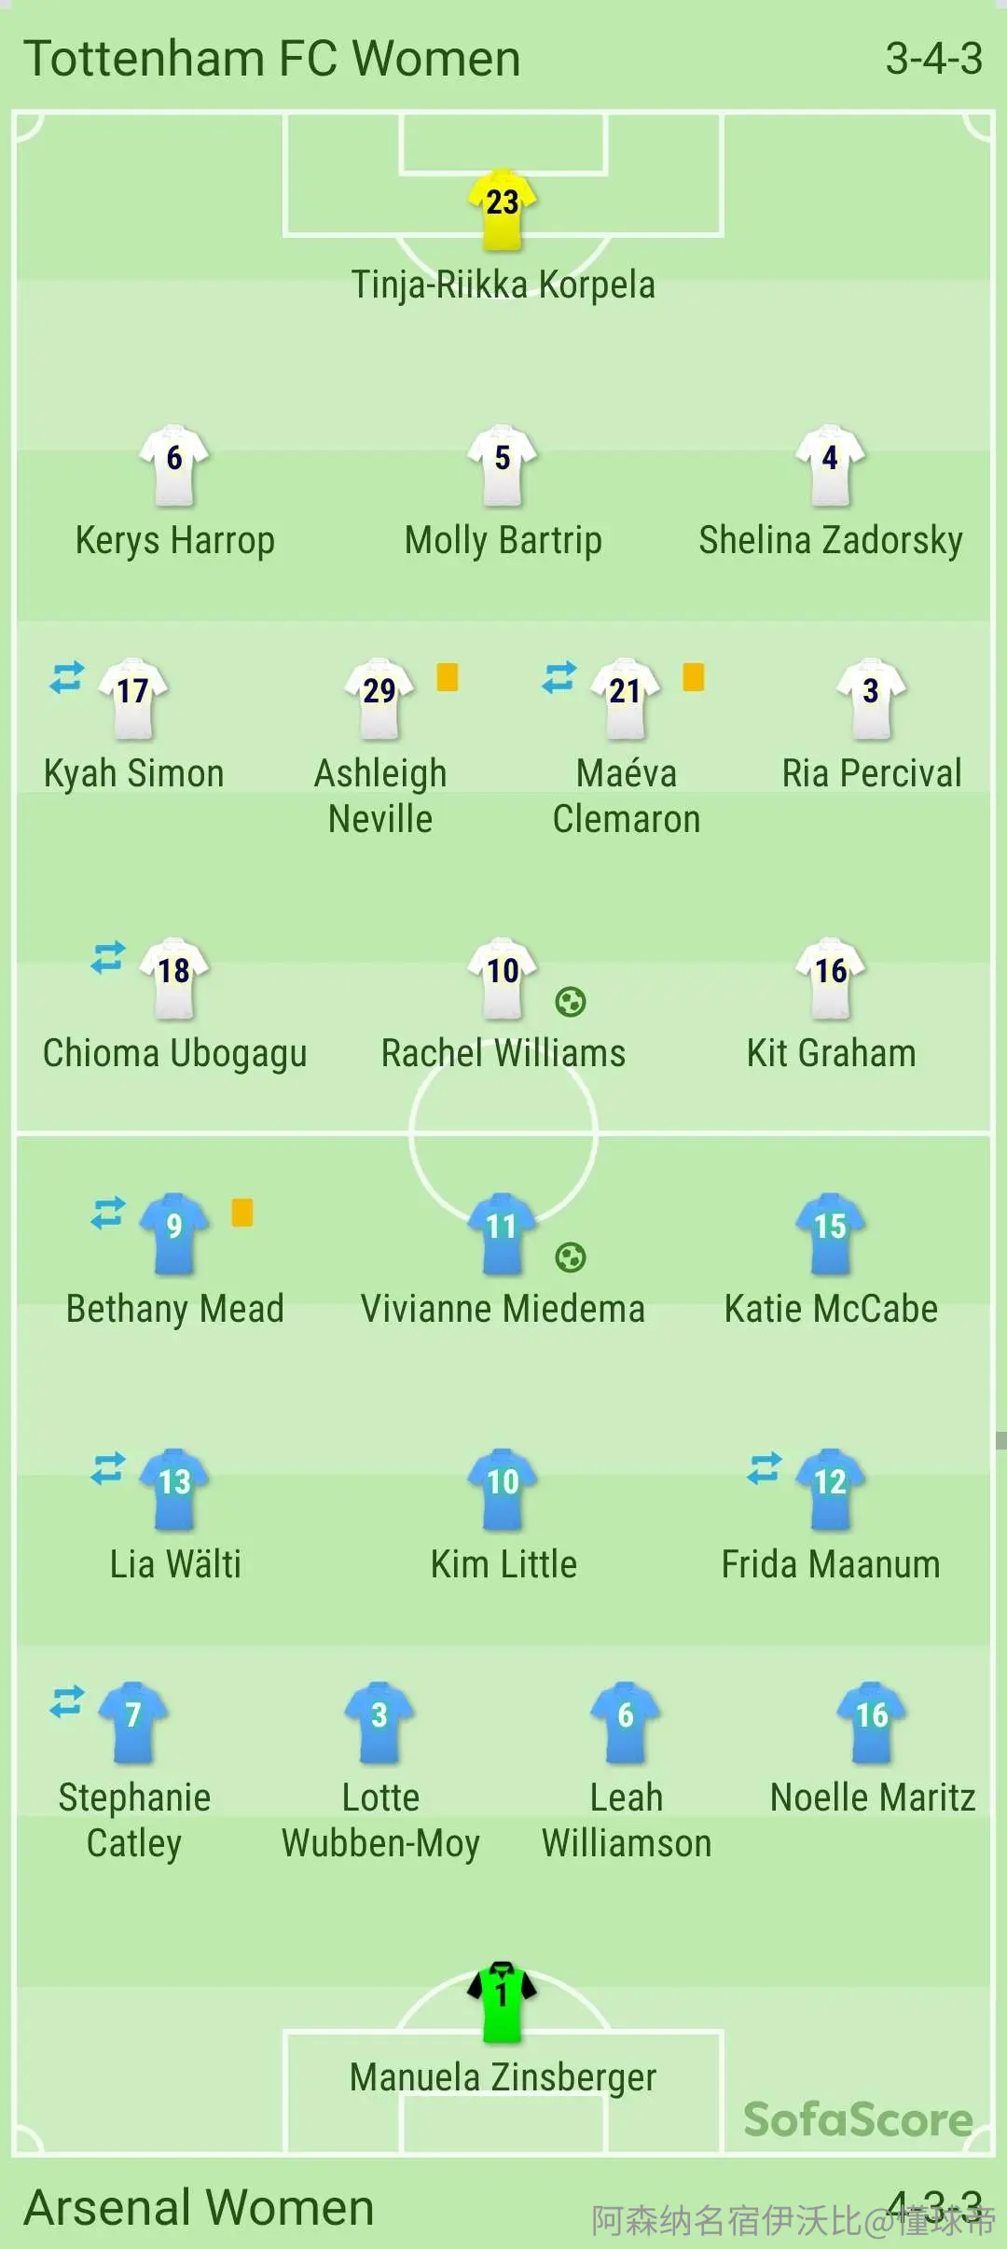Click the Katie McCabe player name

(x=831, y=1309)
